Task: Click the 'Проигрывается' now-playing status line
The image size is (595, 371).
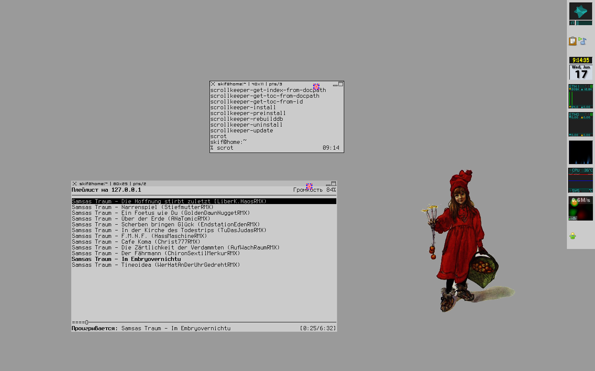Action: pos(151,328)
